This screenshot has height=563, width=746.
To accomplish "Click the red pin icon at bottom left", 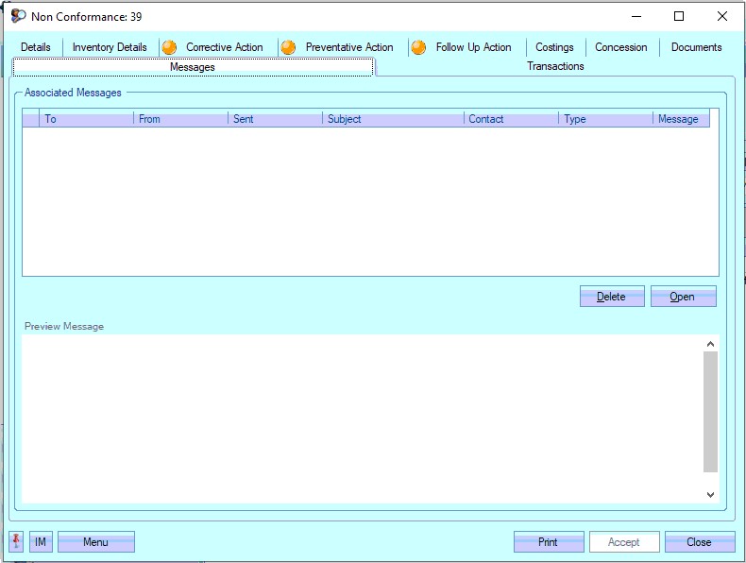I will tap(17, 542).
